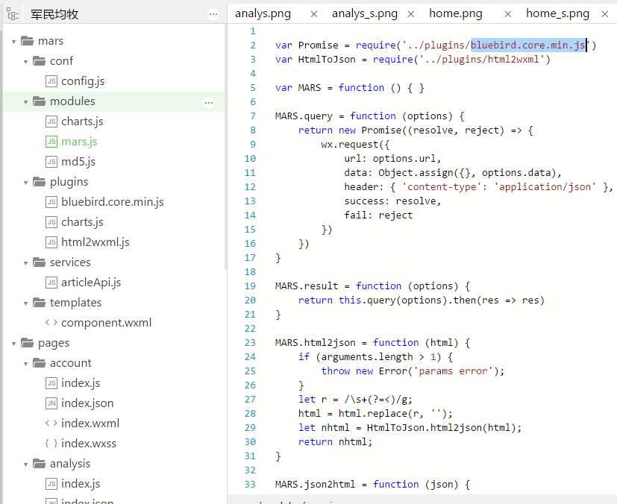The height and width of the screenshot is (504, 617).
Task: Switch to the analys_s.png tab
Action: coord(364,13)
